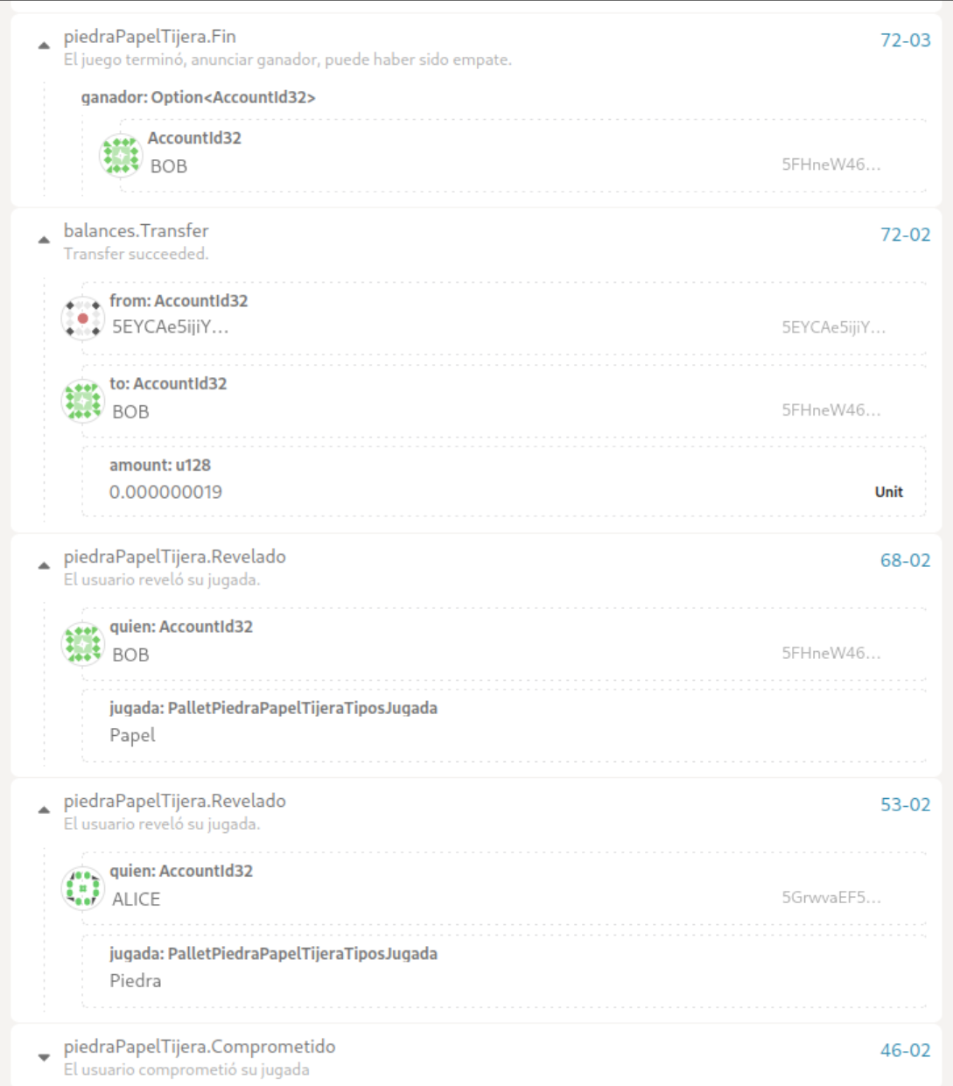Screen dimensions: 953x1086
Task: Follow the 68-02 block link
Action: pyautogui.click(x=905, y=560)
